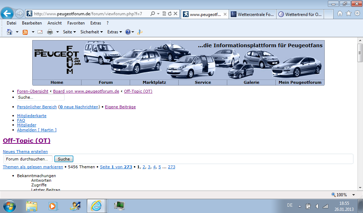The width and height of the screenshot is (363, 213).
Task: Click the Suche button
Action: (64, 159)
